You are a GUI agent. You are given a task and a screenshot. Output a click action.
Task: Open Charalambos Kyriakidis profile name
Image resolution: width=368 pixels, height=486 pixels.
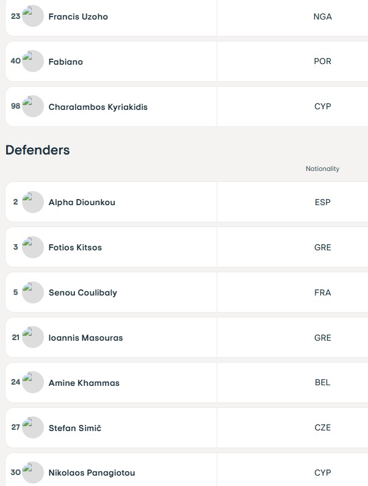(98, 107)
